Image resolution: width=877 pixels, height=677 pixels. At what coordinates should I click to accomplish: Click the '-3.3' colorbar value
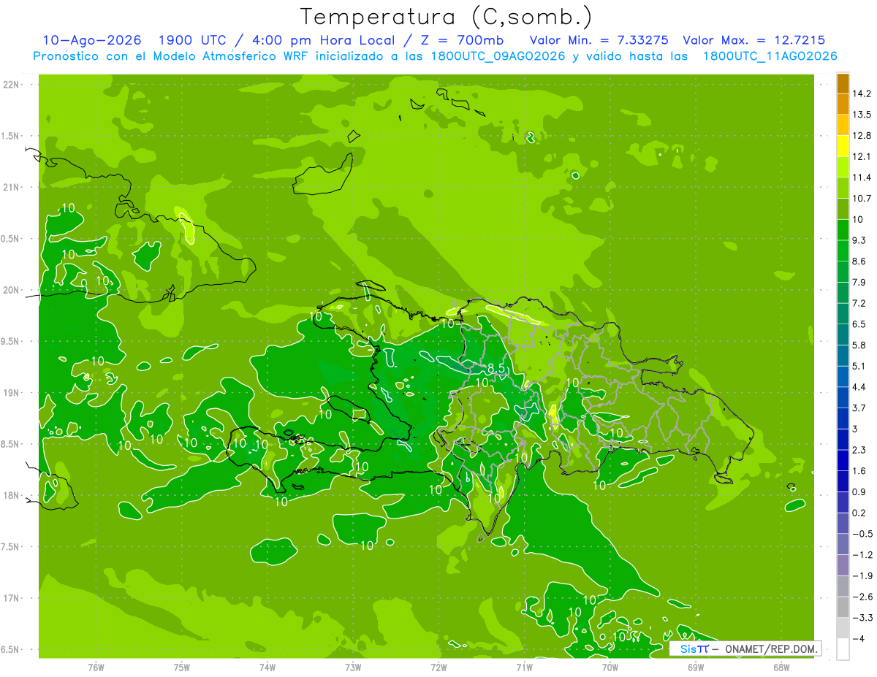[862, 618]
